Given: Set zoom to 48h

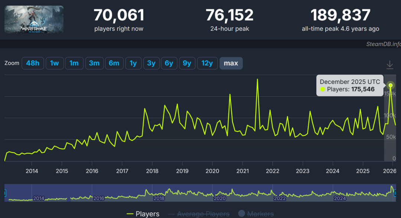Looking at the screenshot, I should pyautogui.click(x=33, y=63).
